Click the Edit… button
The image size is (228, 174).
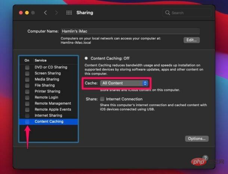tap(191, 40)
